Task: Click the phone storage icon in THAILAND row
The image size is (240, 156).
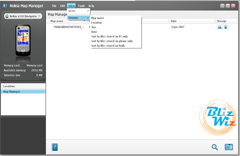Action: (226, 27)
